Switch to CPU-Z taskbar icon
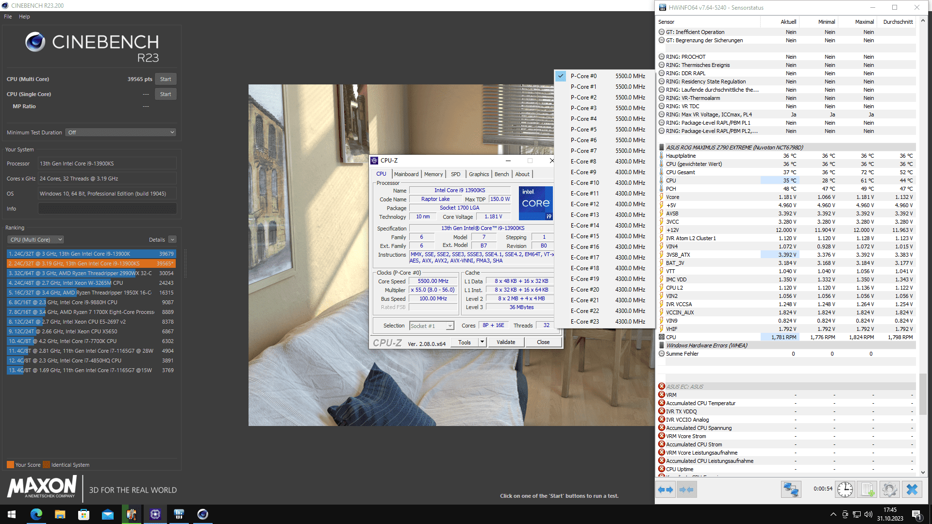The image size is (932, 524). point(155,514)
